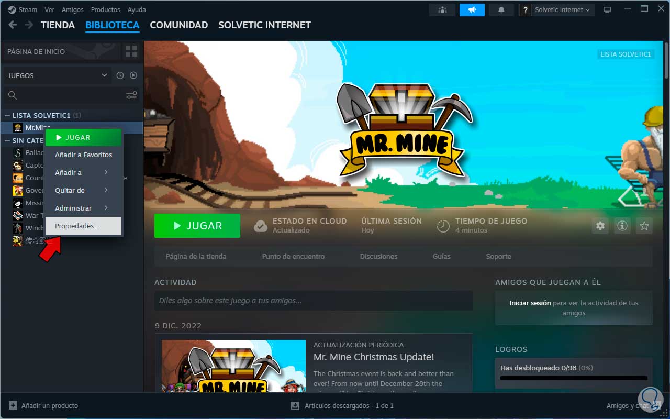Open the friends icon in title bar
Viewport: 670px width, 419px height.
click(x=442, y=9)
